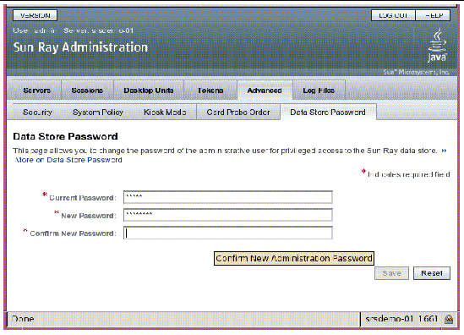
Task: Click the Data Store Password heading
Action: tap(65, 136)
